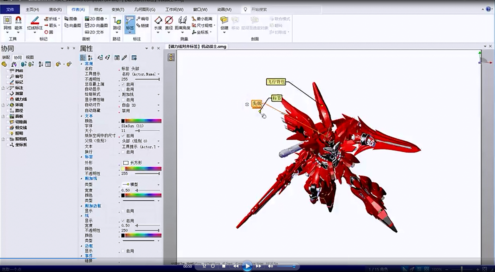This screenshot has width=495, height=272.
Task: Collapse the 常规 property section
Action: tap(81, 64)
